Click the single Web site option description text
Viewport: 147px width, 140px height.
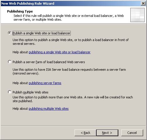70,42
